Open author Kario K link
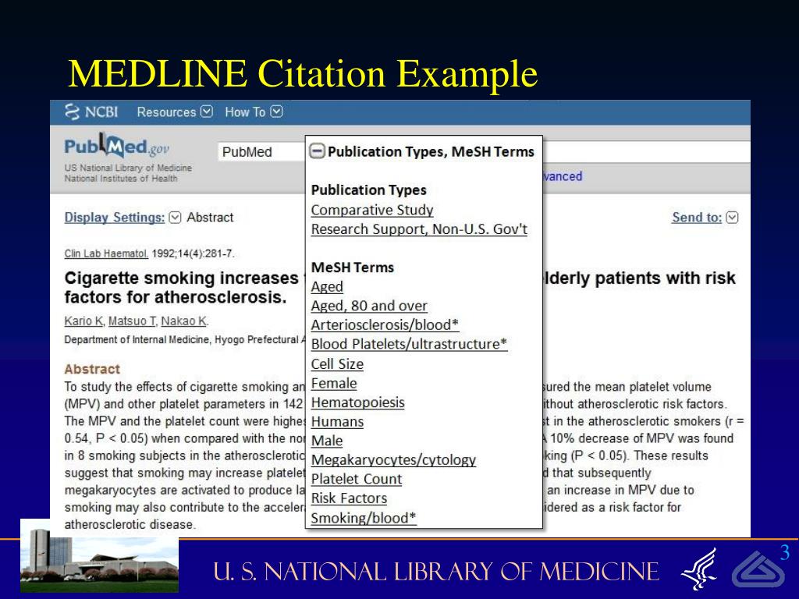 [x=84, y=321]
